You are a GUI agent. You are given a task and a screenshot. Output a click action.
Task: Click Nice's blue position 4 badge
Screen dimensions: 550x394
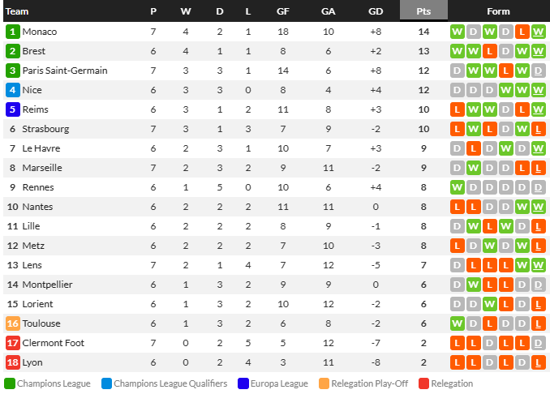pos(13,90)
